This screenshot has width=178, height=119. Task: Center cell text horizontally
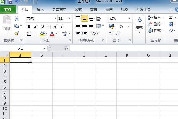85,26
